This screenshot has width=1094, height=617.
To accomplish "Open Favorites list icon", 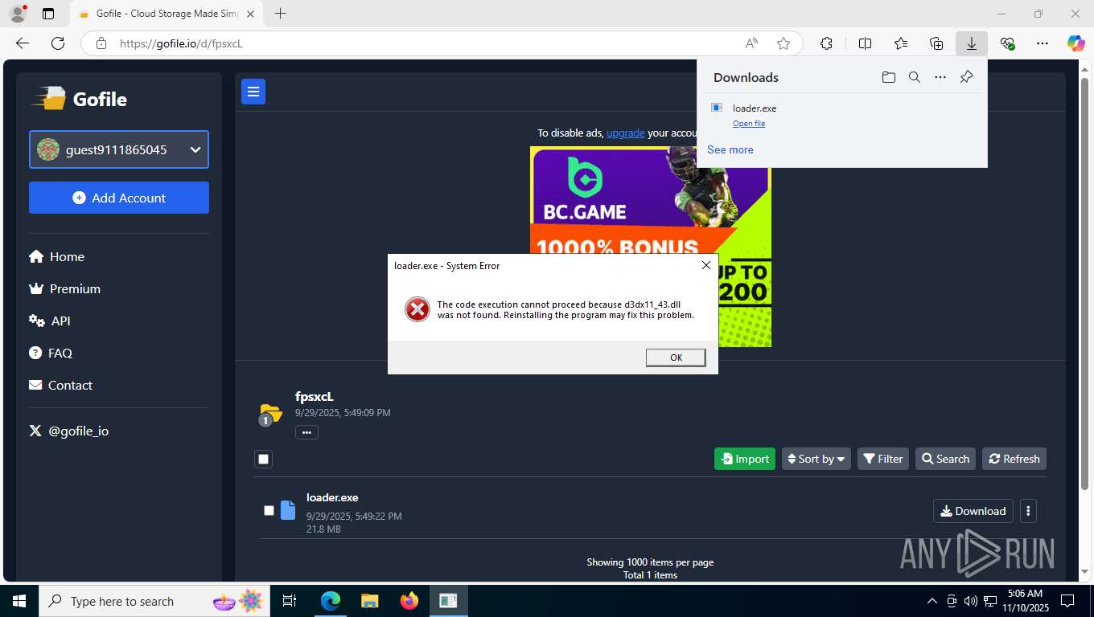I will [901, 43].
